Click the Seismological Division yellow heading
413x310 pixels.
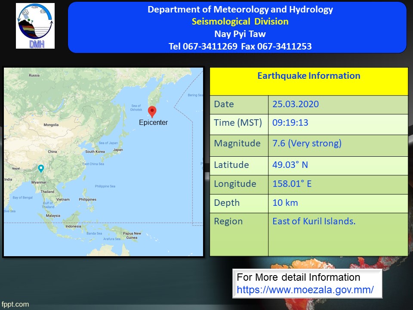pos(240,22)
